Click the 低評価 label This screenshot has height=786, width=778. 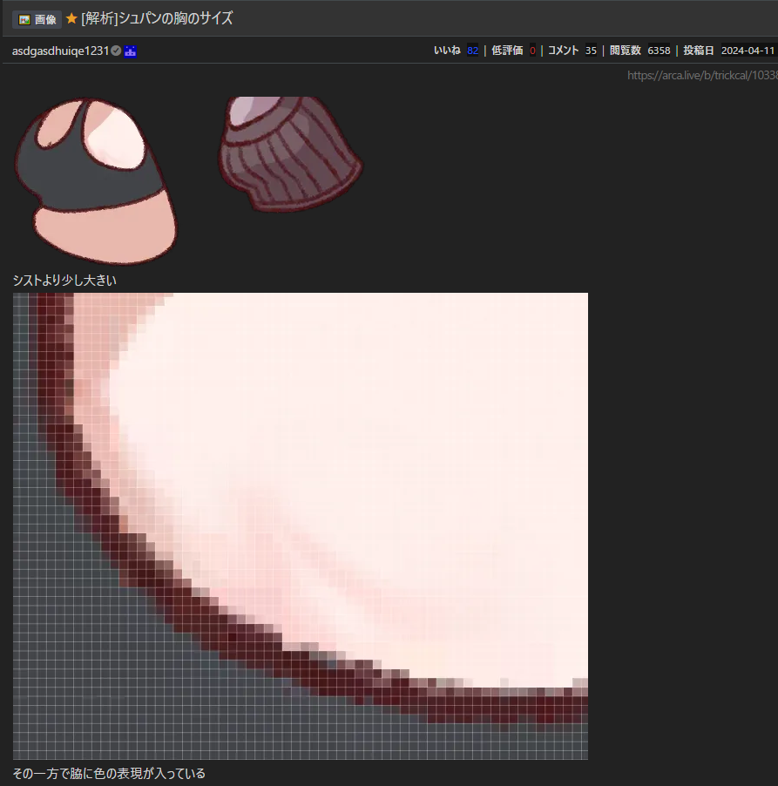tap(507, 51)
